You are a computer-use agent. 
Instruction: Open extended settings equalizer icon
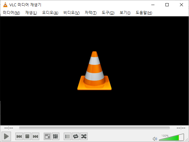(56, 136)
